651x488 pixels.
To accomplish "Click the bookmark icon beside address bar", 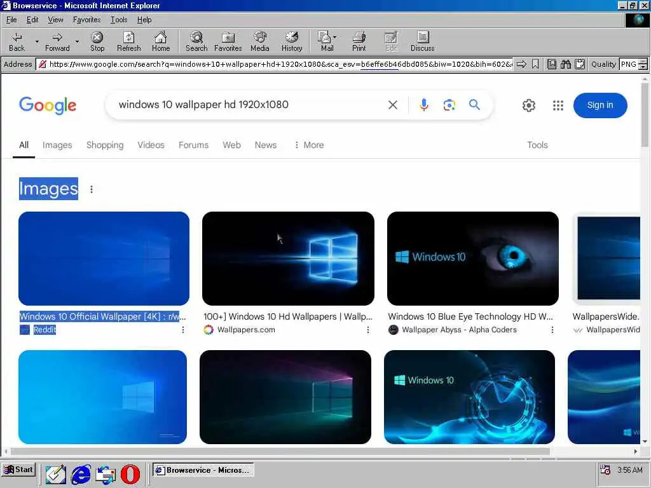I will [535, 64].
